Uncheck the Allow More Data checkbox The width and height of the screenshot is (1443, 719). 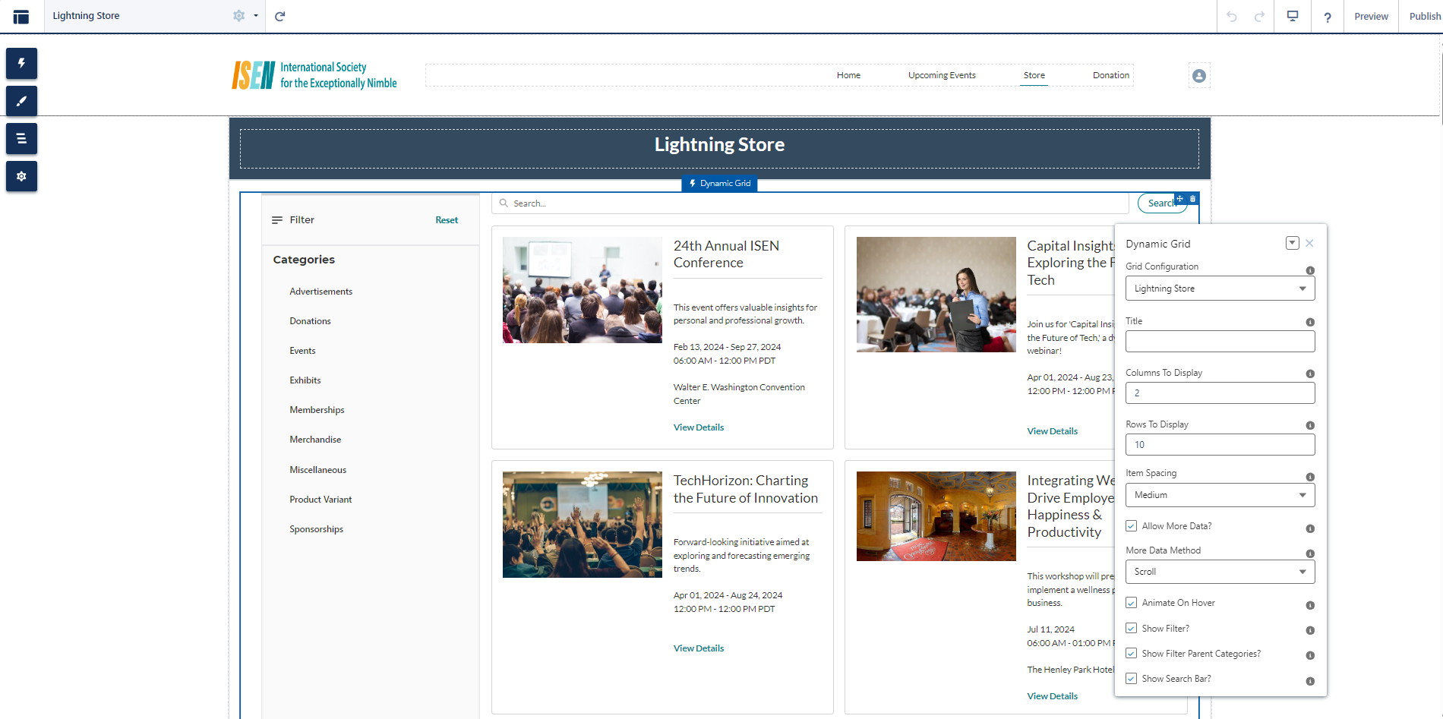tap(1131, 526)
